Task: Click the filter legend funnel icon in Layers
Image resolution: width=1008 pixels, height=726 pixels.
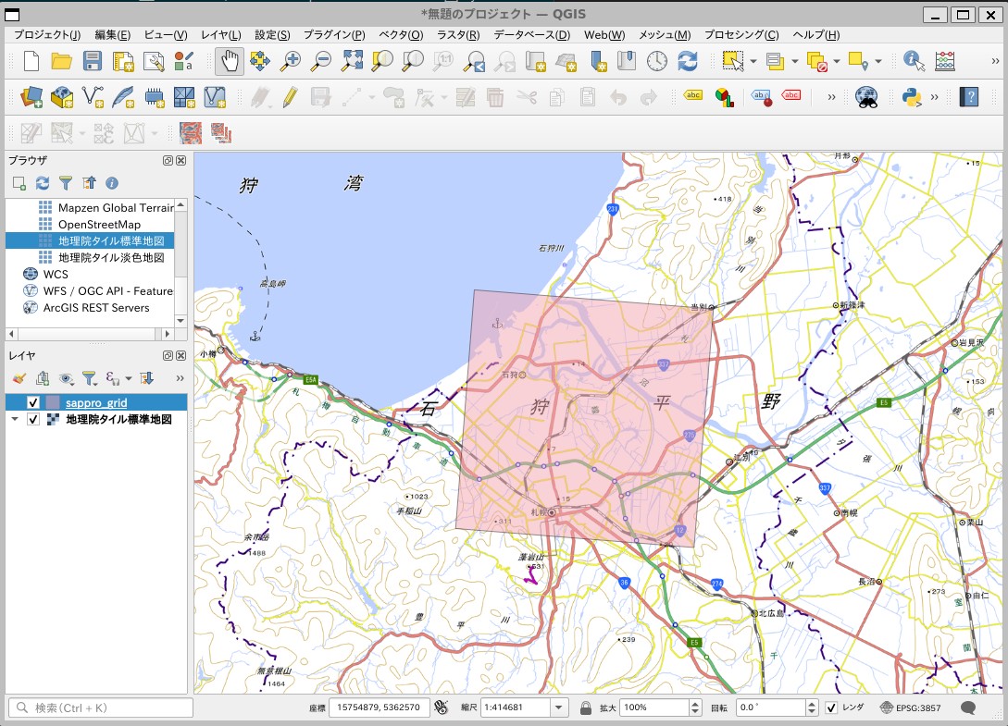Action: pyautogui.click(x=90, y=378)
